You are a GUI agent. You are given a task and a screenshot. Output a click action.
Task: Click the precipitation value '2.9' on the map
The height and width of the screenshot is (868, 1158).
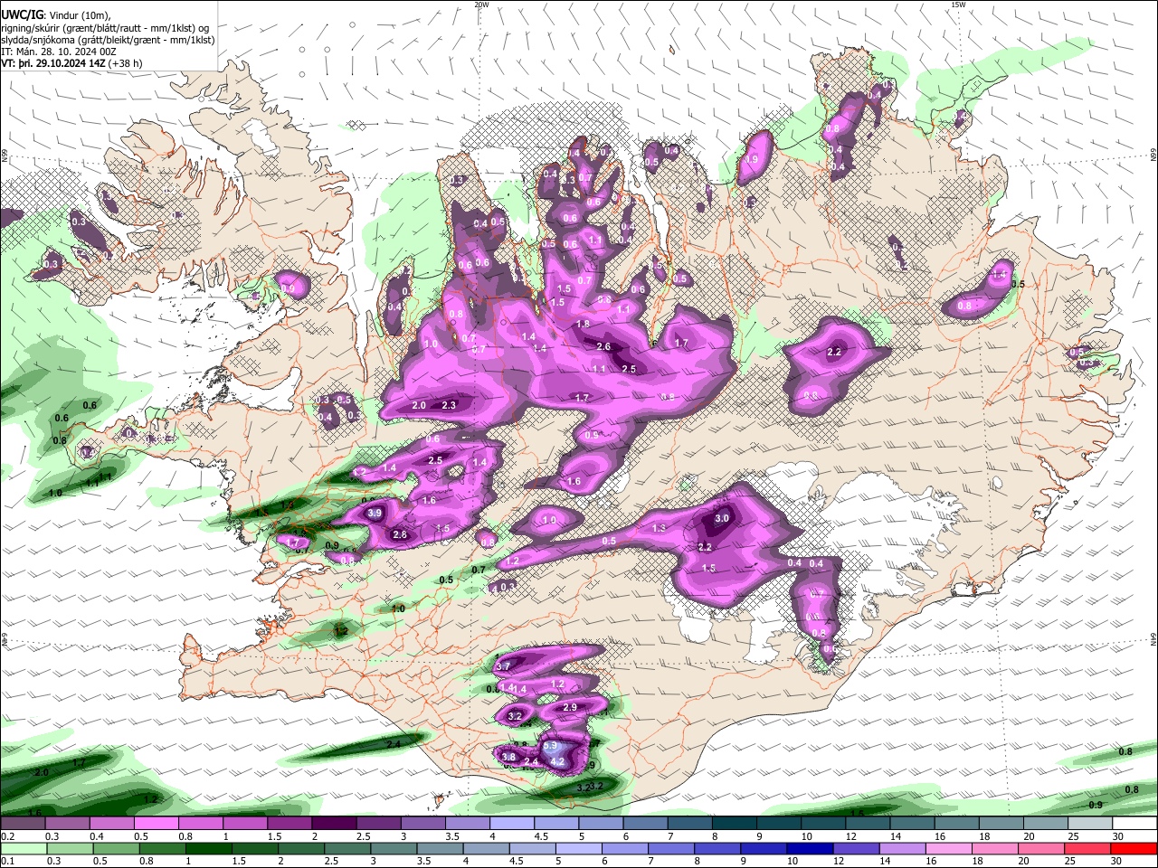(570, 707)
